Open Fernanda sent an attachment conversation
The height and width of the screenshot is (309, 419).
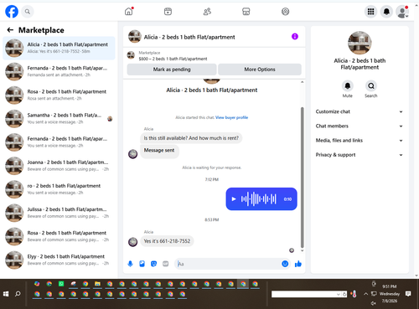(59, 71)
